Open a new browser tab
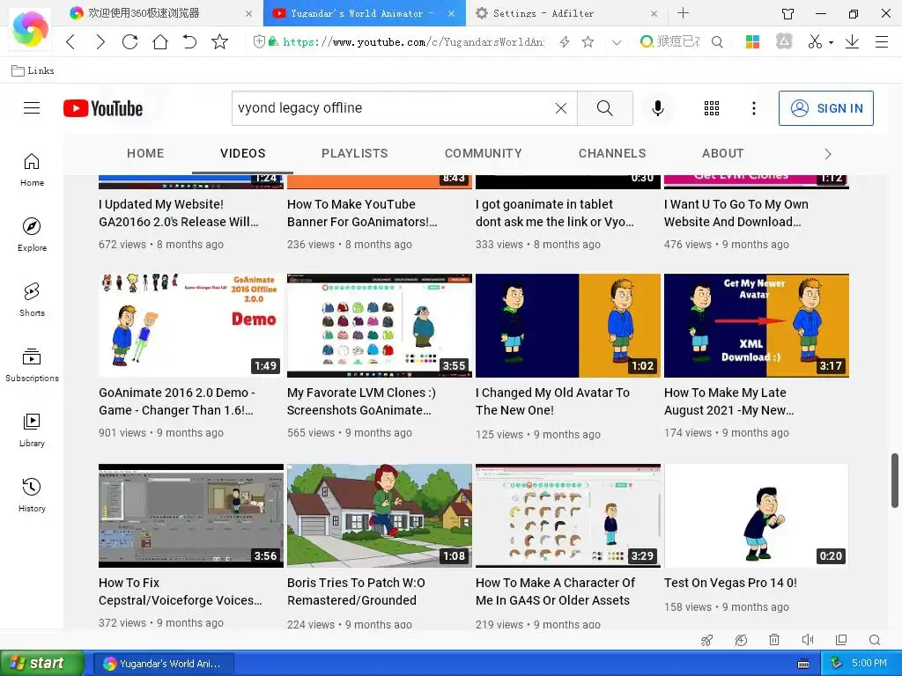 683,12
